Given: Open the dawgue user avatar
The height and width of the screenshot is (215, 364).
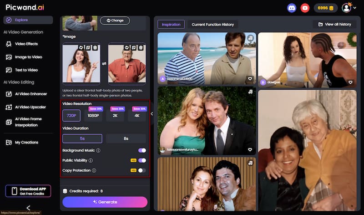Looking at the screenshot, I should pos(263,82).
